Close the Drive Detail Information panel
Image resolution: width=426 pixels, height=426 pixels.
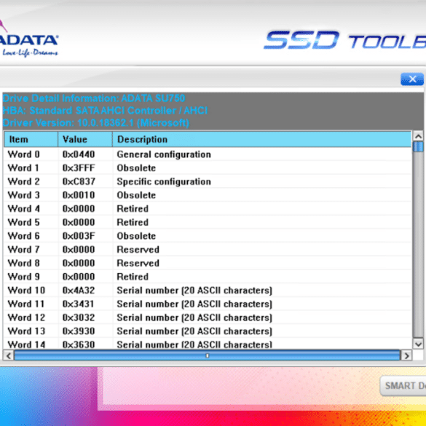click(412, 79)
